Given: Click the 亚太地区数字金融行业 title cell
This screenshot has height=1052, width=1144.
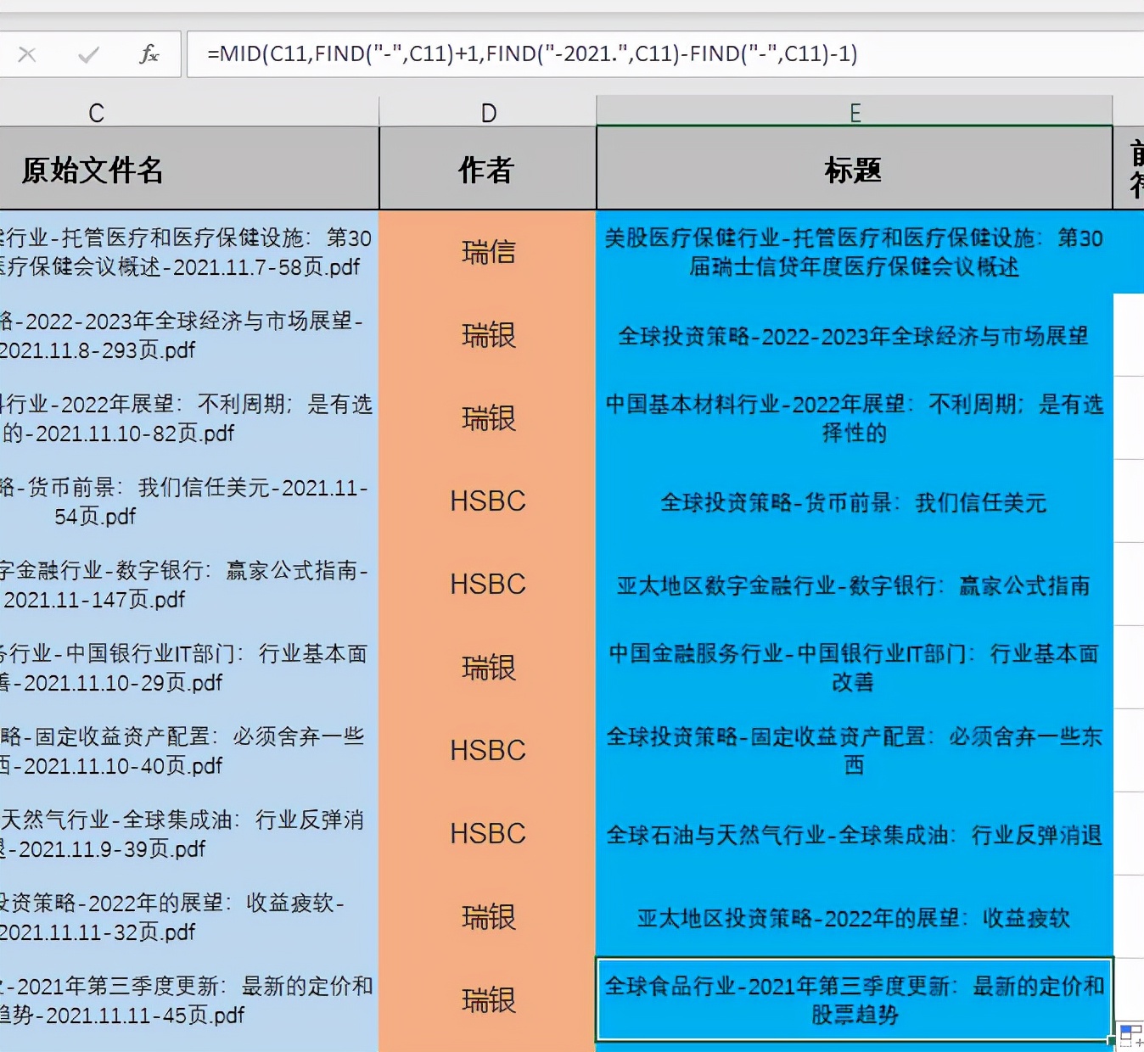Looking at the screenshot, I should pyautogui.click(x=854, y=585).
